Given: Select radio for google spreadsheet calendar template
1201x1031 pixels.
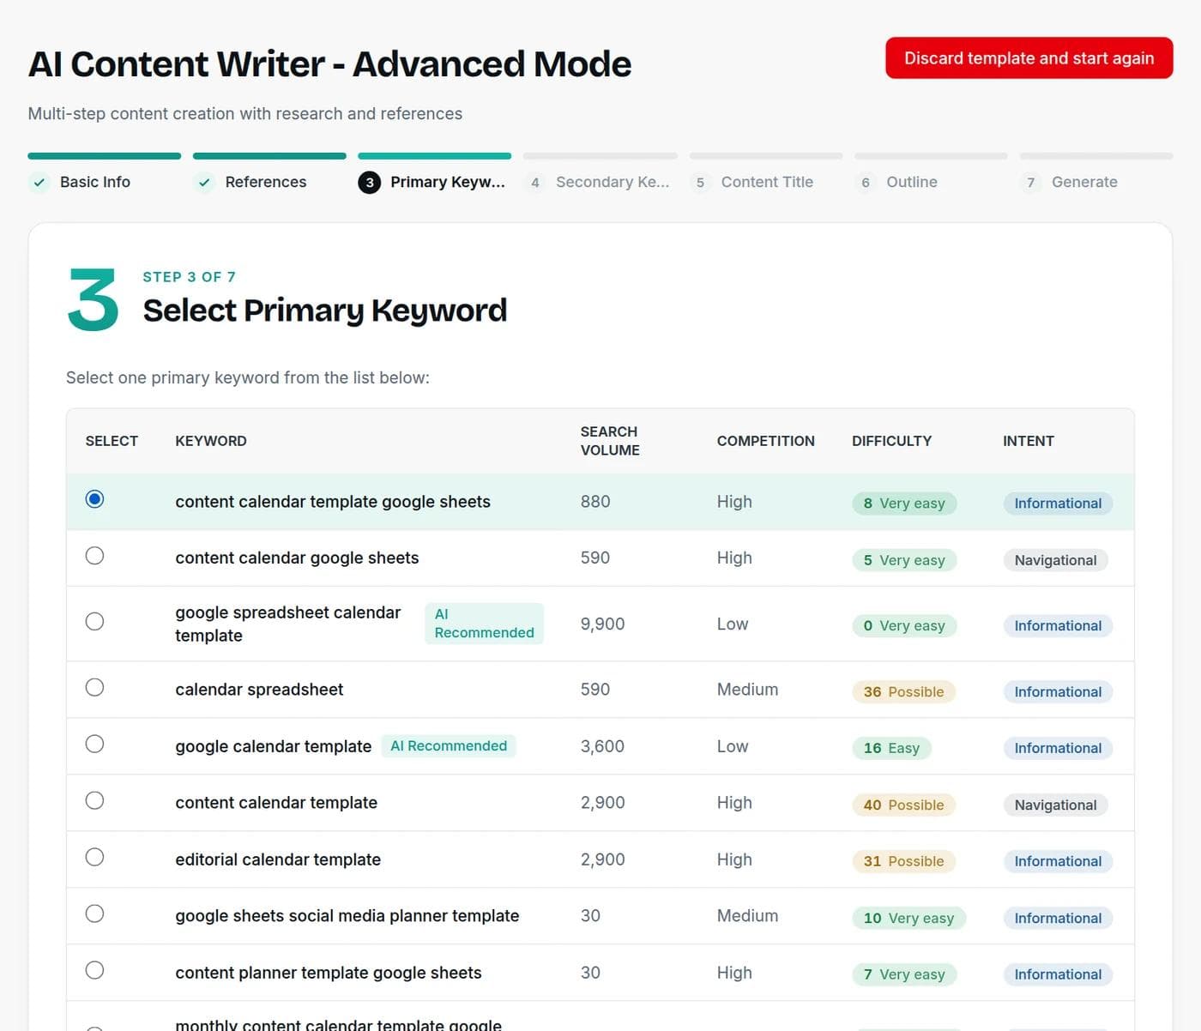Looking at the screenshot, I should [95, 621].
